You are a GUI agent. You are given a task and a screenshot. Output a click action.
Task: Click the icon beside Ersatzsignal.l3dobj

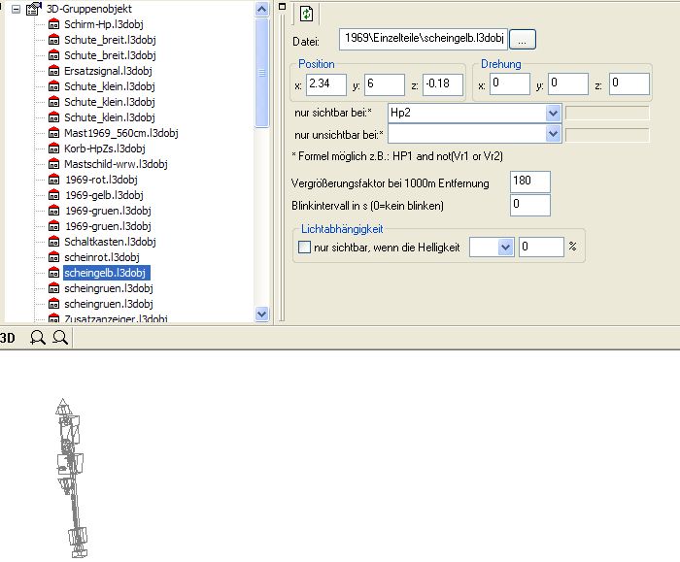click(x=53, y=71)
